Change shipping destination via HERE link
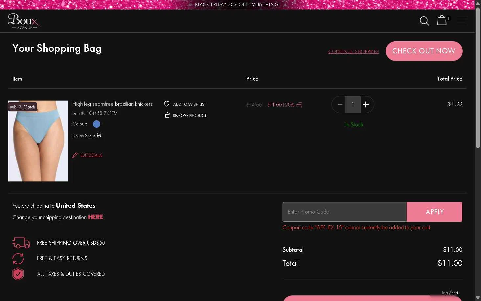This screenshot has width=481, height=301. coord(96,217)
